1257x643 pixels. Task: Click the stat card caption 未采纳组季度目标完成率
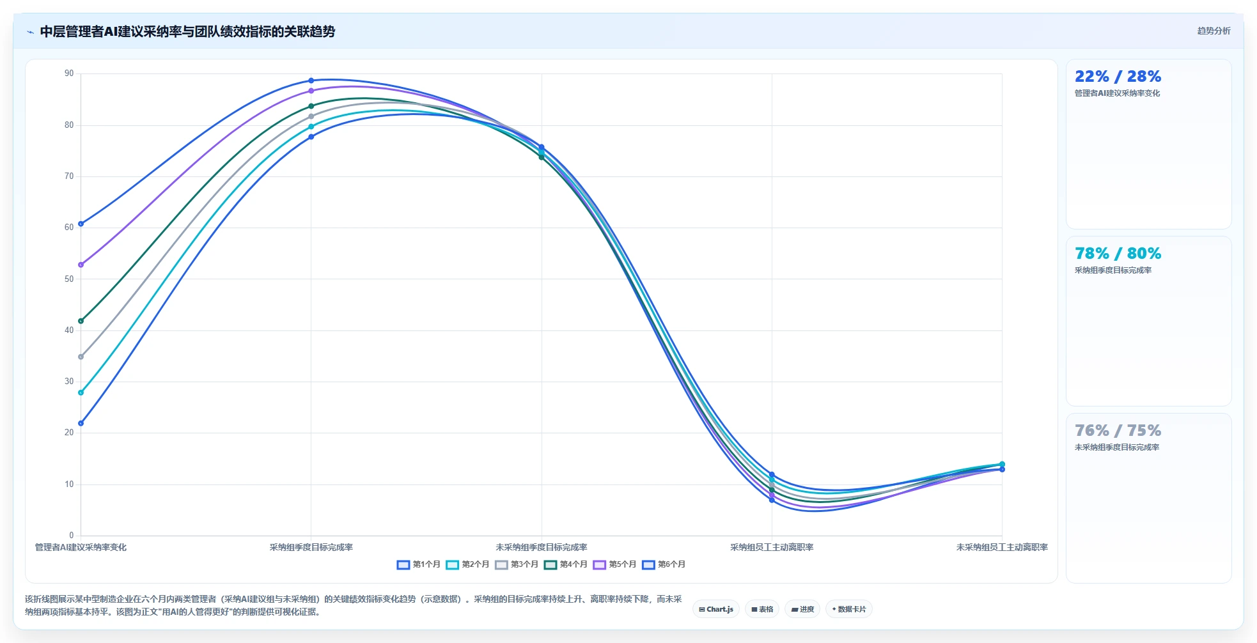tap(1117, 447)
